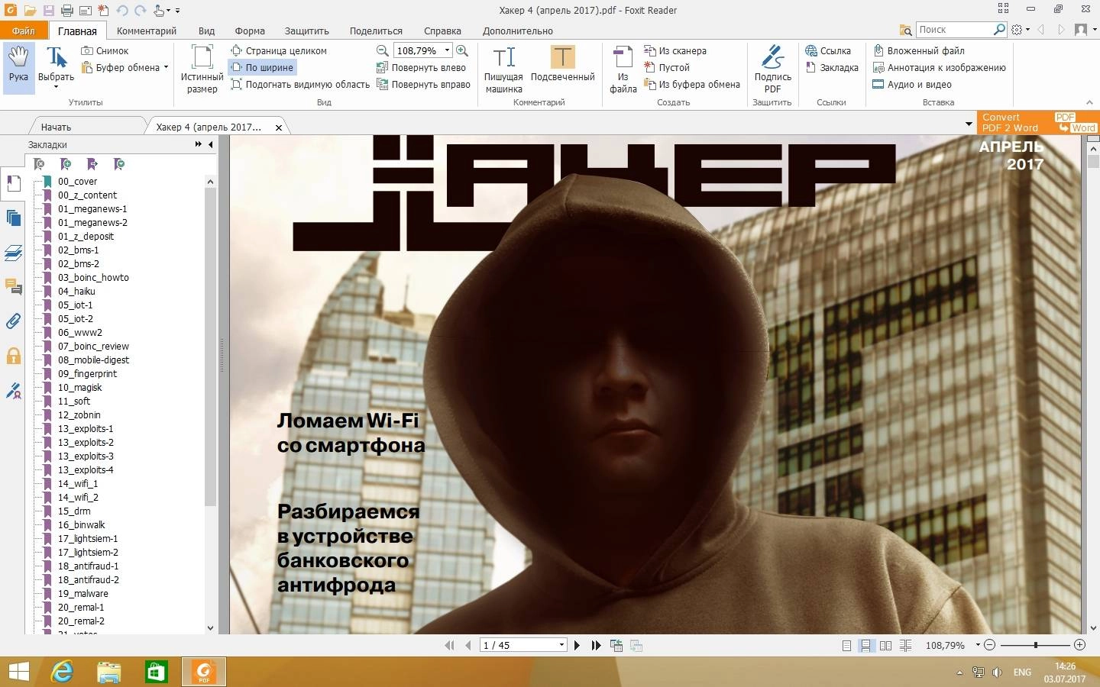Open the digital signatures side panel

(13, 391)
